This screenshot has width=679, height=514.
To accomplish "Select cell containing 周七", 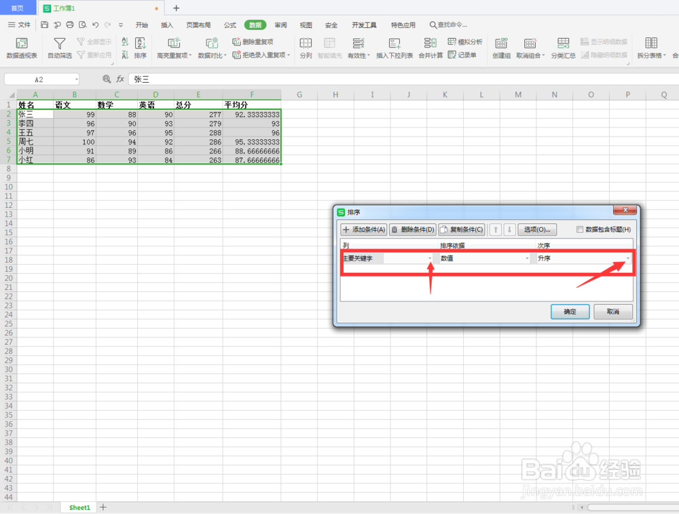I will pyautogui.click(x=35, y=142).
